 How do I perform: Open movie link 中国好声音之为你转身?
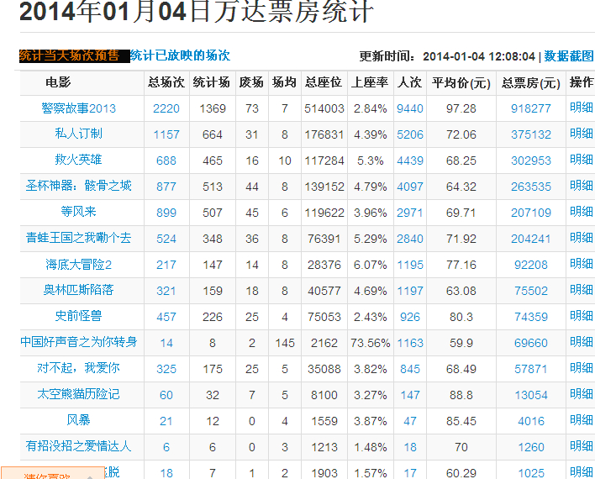click(78, 342)
